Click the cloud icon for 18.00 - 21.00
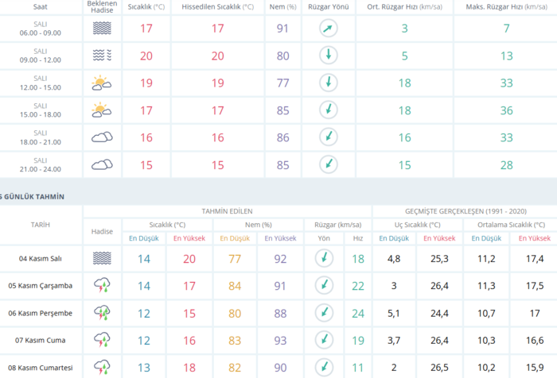The width and height of the screenshot is (557, 378). point(102,137)
